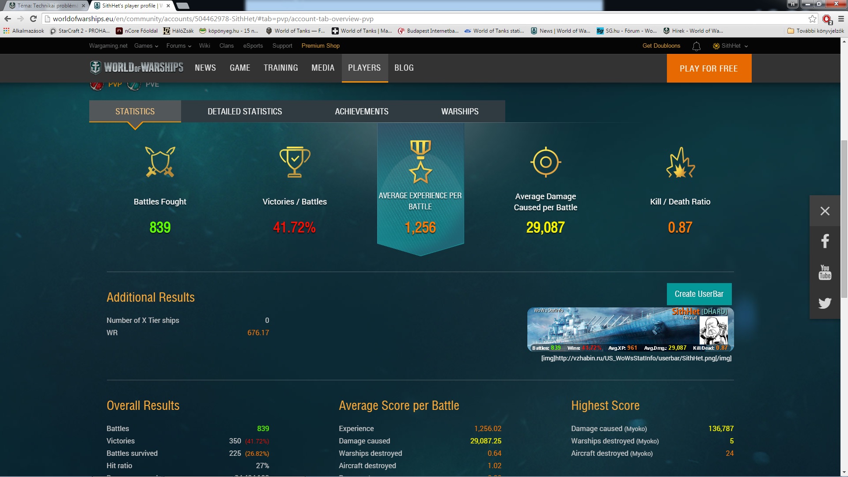Reload the page with refresh icon
The image size is (848, 477).
(x=33, y=19)
